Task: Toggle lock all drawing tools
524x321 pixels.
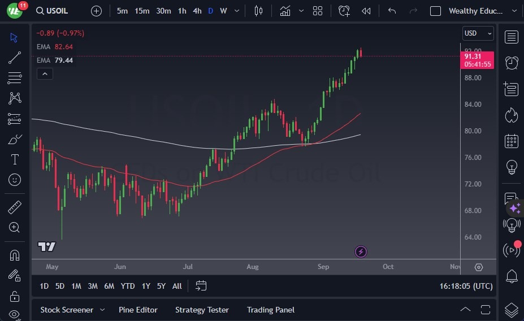Action: [x=15, y=296]
